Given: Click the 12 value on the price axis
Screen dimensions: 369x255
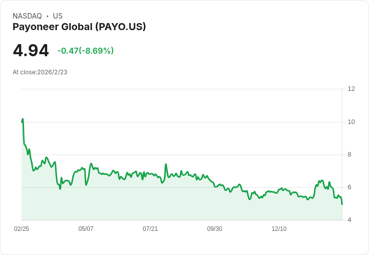Looking at the screenshot, I should [351, 89].
